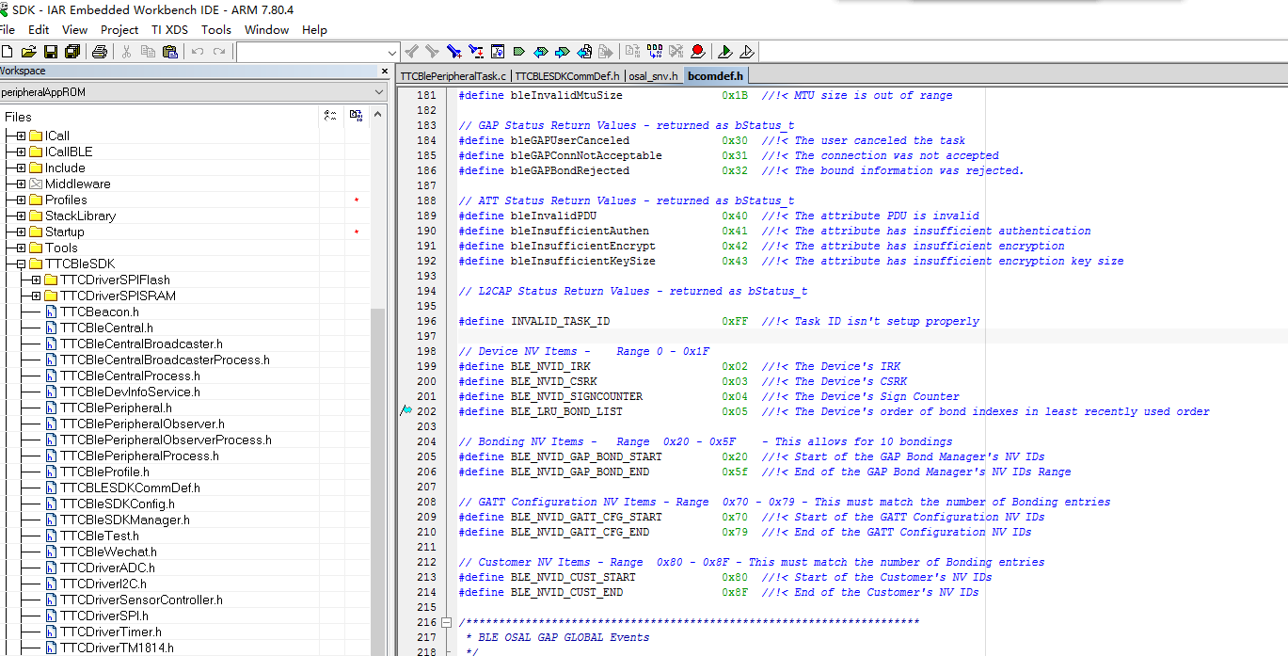Expand the TTCDriverSPIFlash folder

point(36,280)
